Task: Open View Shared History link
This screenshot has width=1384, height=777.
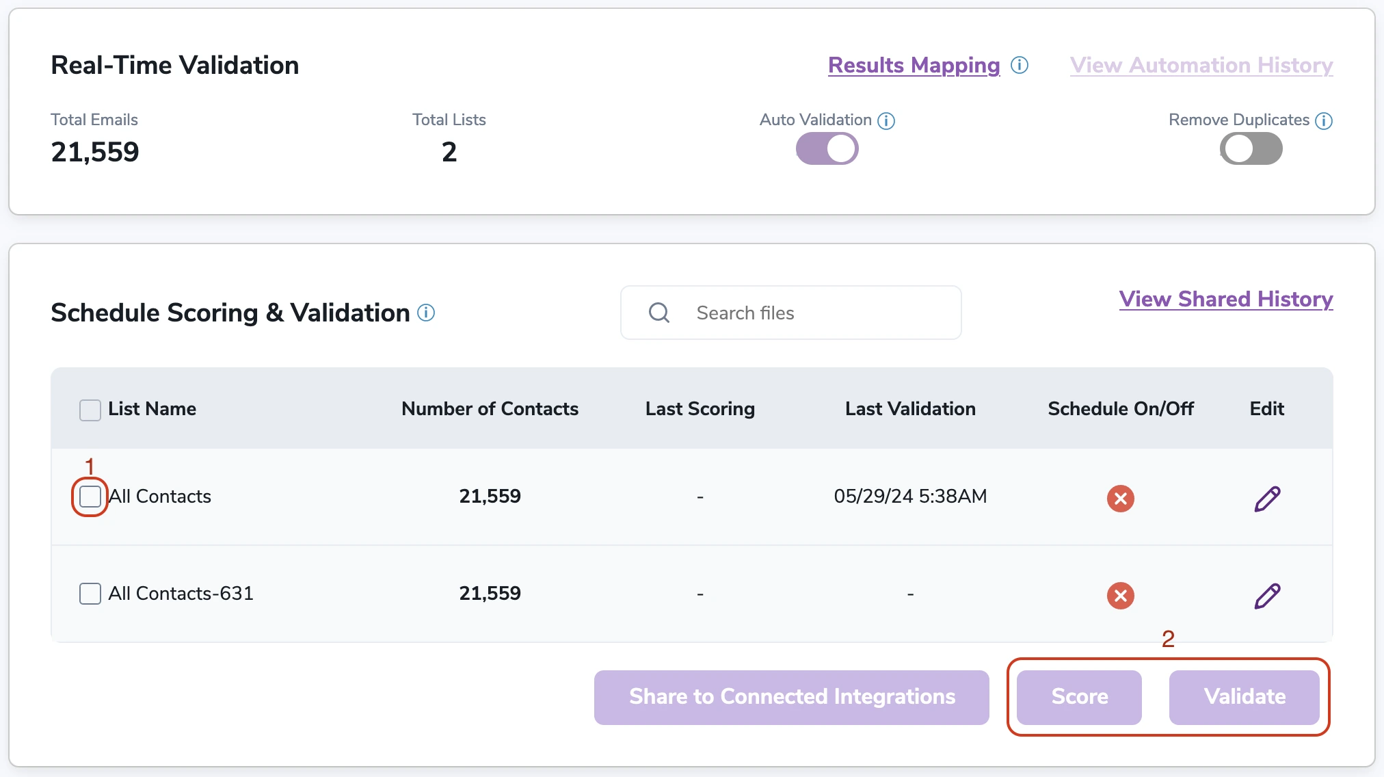Action: (1225, 299)
